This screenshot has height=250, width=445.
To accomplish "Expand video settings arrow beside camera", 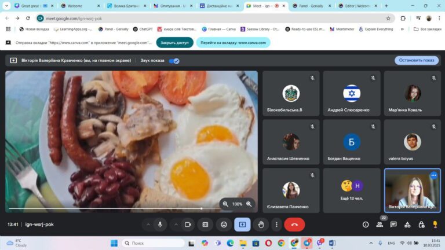I will pyautogui.click(x=176, y=225).
